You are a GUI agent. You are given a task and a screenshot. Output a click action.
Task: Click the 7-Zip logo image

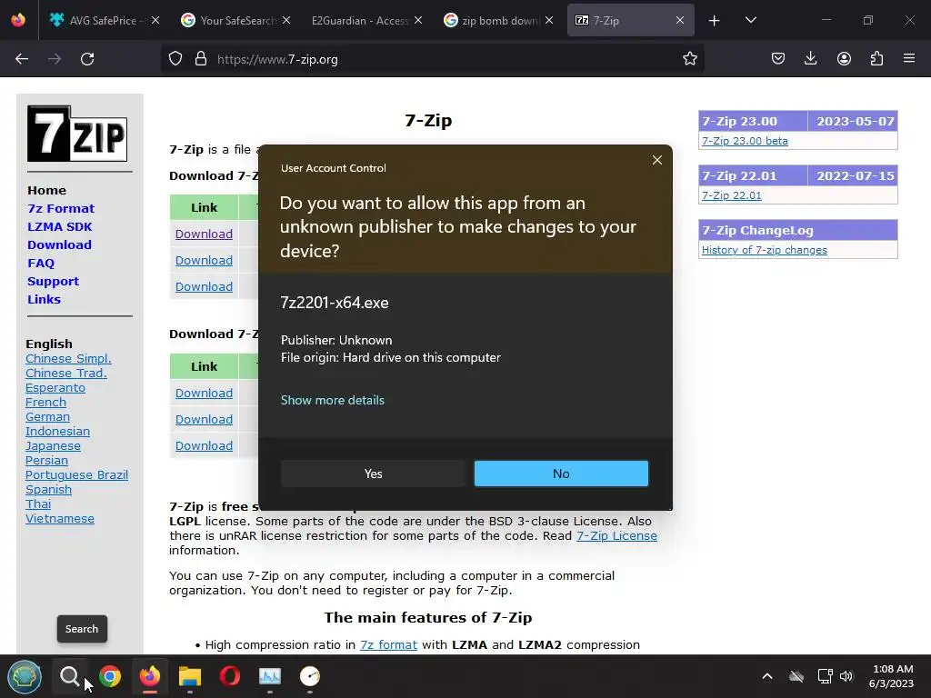tap(77, 134)
